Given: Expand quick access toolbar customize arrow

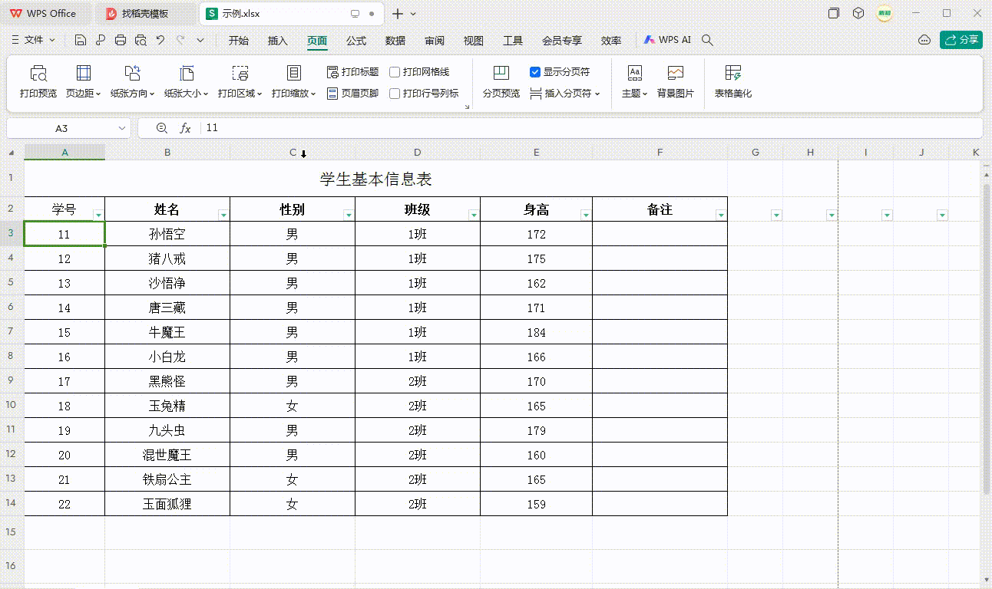Looking at the screenshot, I should [200, 40].
